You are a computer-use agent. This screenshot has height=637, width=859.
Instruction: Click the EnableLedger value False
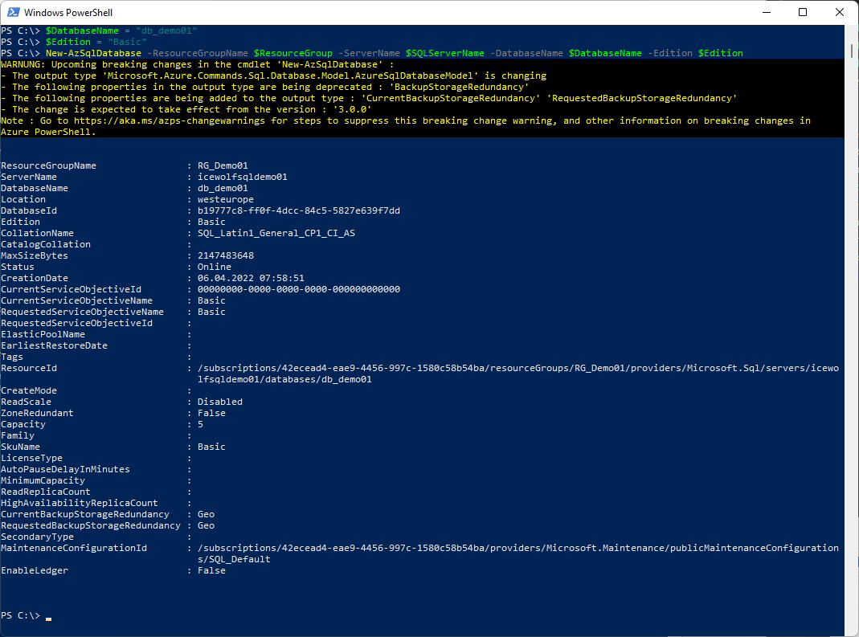click(x=211, y=570)
